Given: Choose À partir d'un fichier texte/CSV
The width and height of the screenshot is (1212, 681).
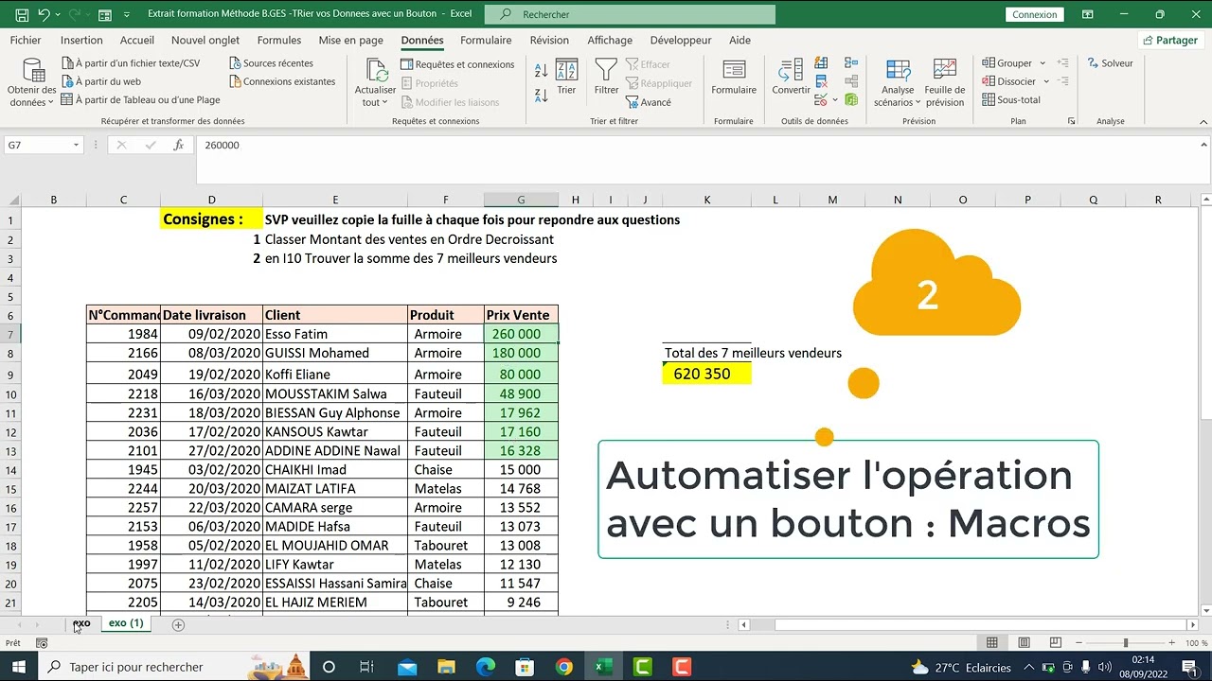Looking at the screenshot, I should [x=131, y=63].
